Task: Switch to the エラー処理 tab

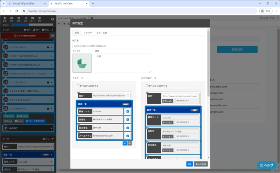Action: [102, 32]
